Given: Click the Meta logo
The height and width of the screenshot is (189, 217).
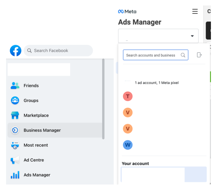Looking at the screenshot, I should (x=127, y=12).
